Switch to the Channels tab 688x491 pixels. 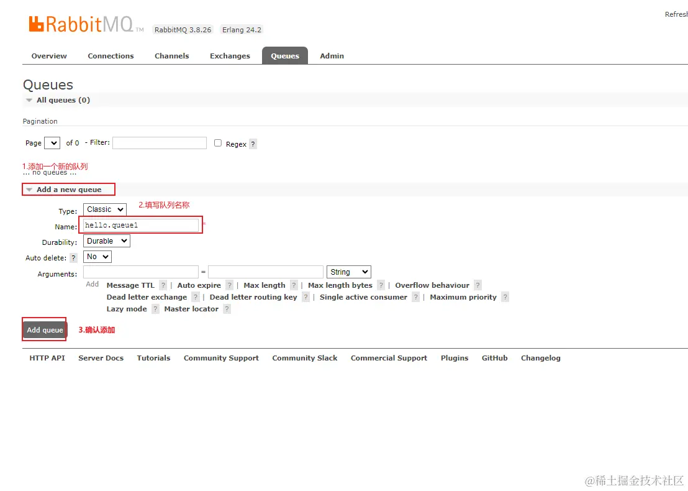tap(171, 56)
